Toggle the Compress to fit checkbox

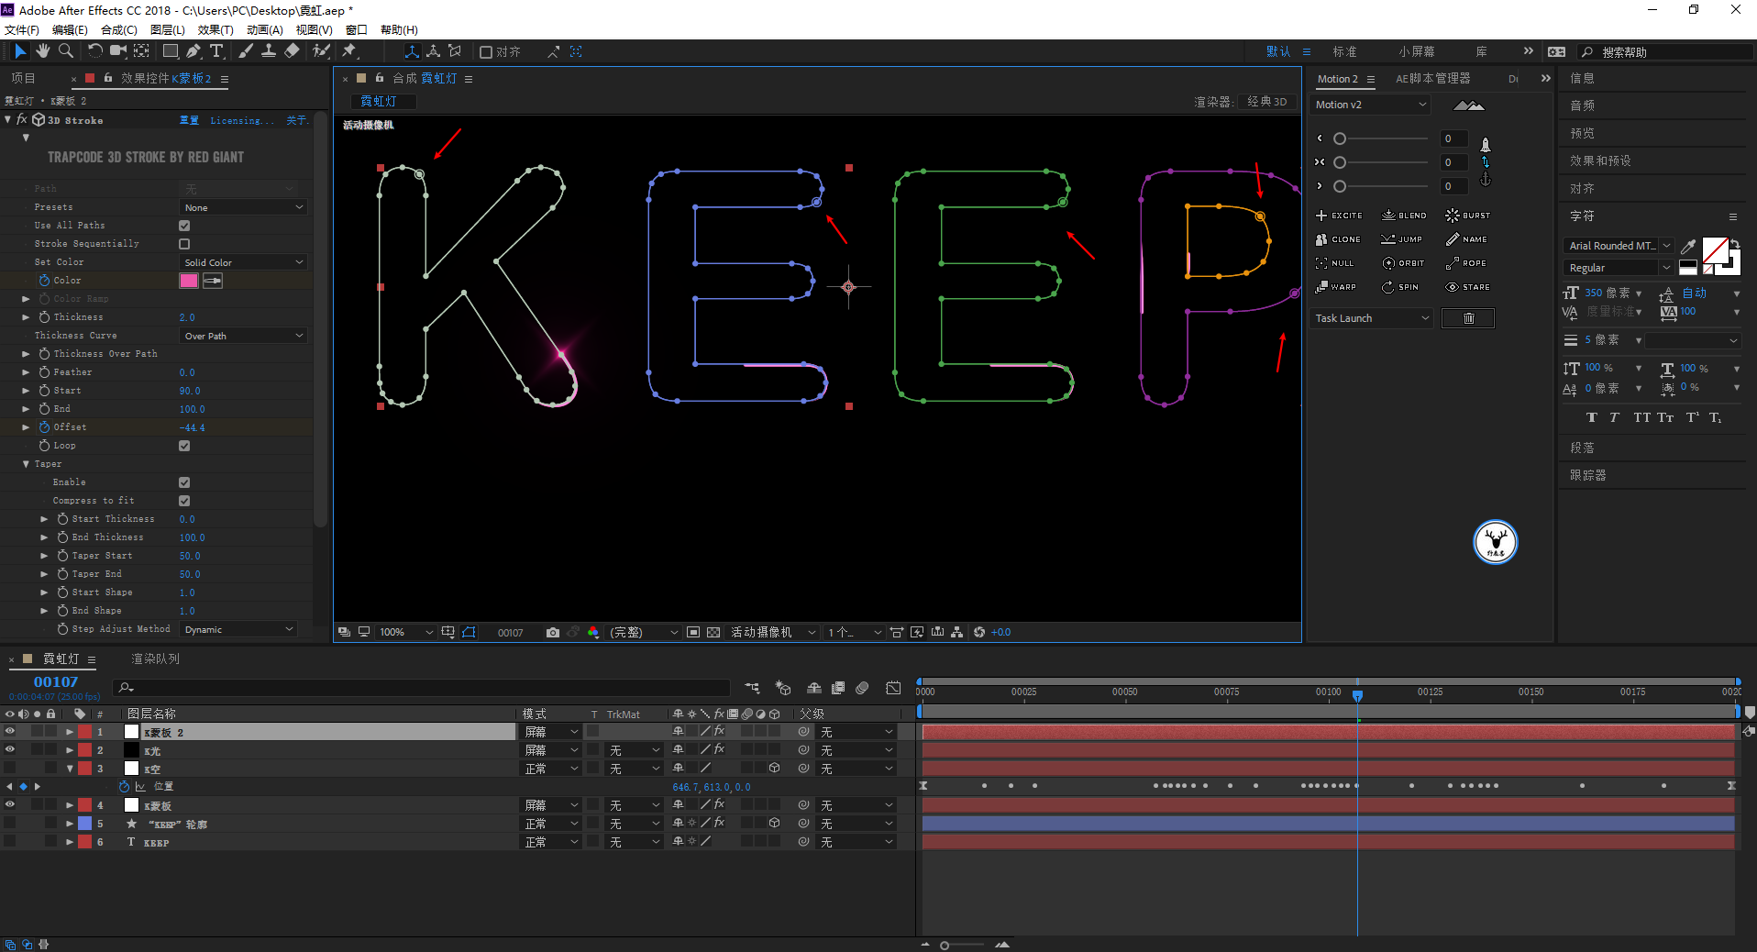[x=184, y=501]
